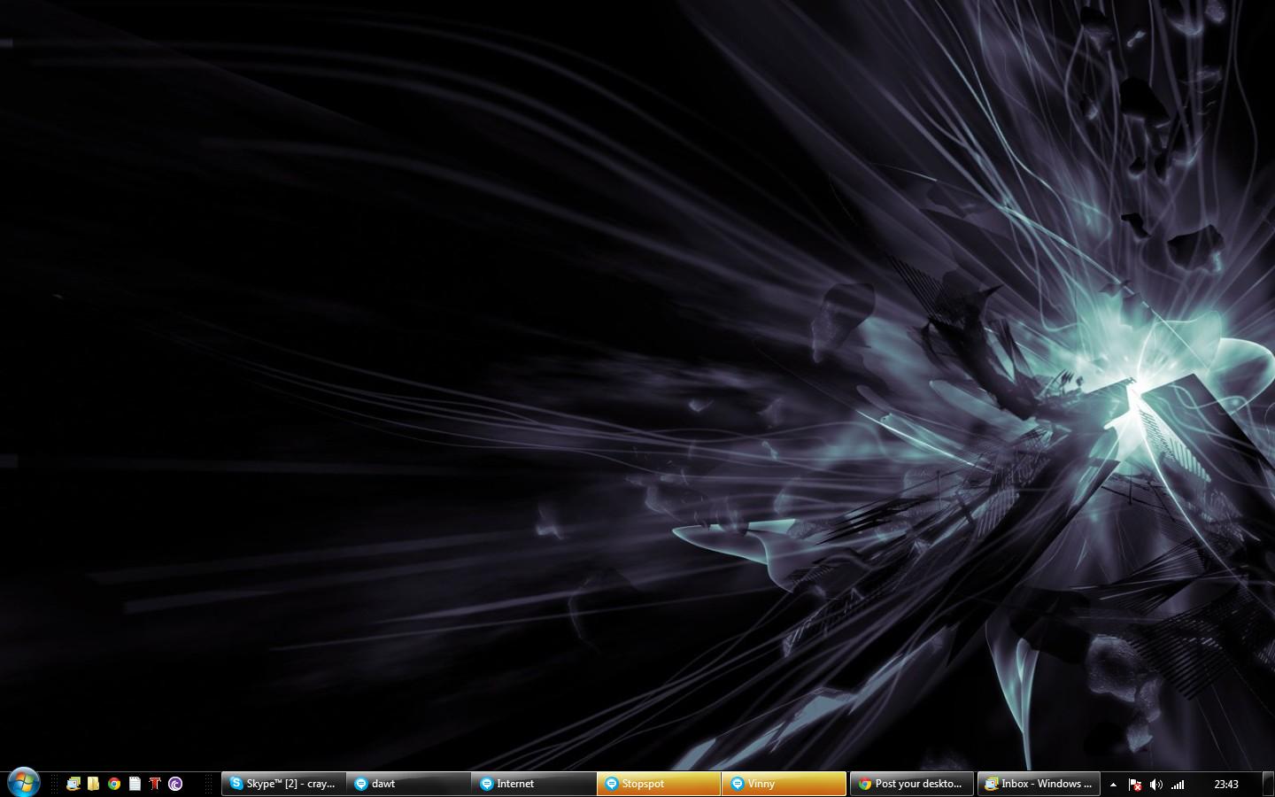This screenshot has width=1275, height=797.
Task: Open the Windows Start menu orb
Action: pyautogui.click(x=23, y=783)
